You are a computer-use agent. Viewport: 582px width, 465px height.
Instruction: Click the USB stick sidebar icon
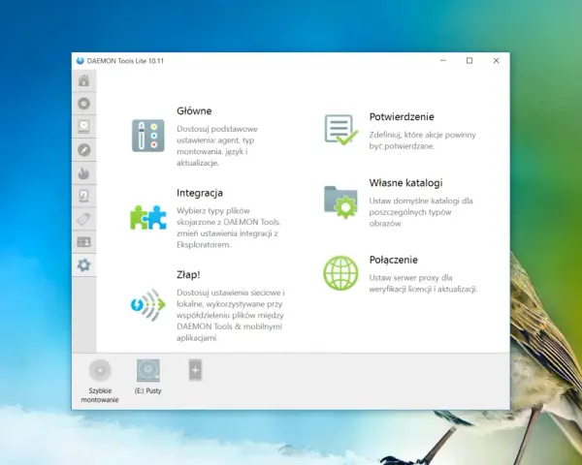pyautogui.click(x=83, y=219)
